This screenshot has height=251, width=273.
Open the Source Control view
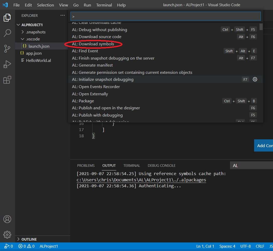[x=7, y=48]
